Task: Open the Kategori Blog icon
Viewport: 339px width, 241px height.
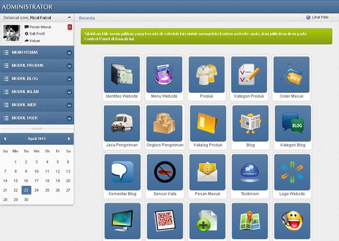Action: (293, 123)
